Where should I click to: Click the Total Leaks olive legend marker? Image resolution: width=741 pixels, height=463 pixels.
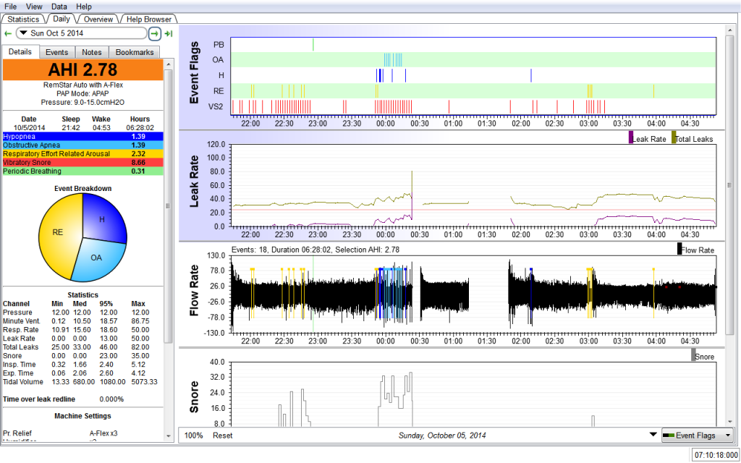tap(674, 137)
